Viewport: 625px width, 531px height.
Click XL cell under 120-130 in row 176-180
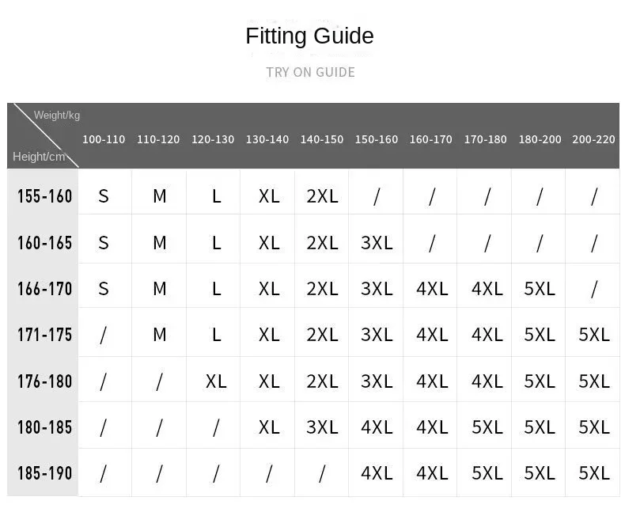216,381
